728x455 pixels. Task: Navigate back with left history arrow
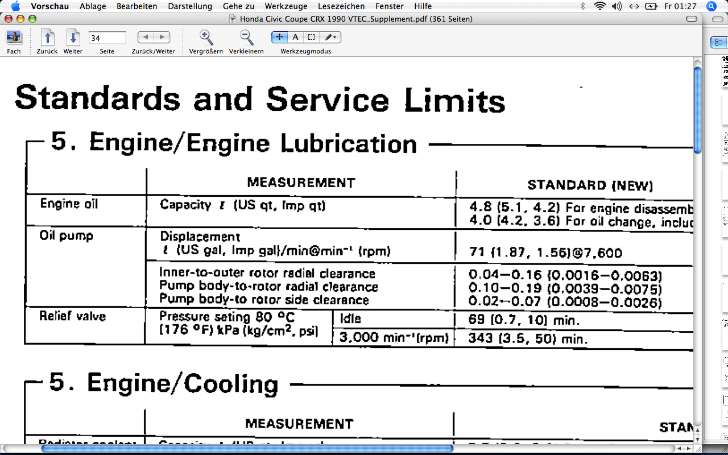click(146, 38)
